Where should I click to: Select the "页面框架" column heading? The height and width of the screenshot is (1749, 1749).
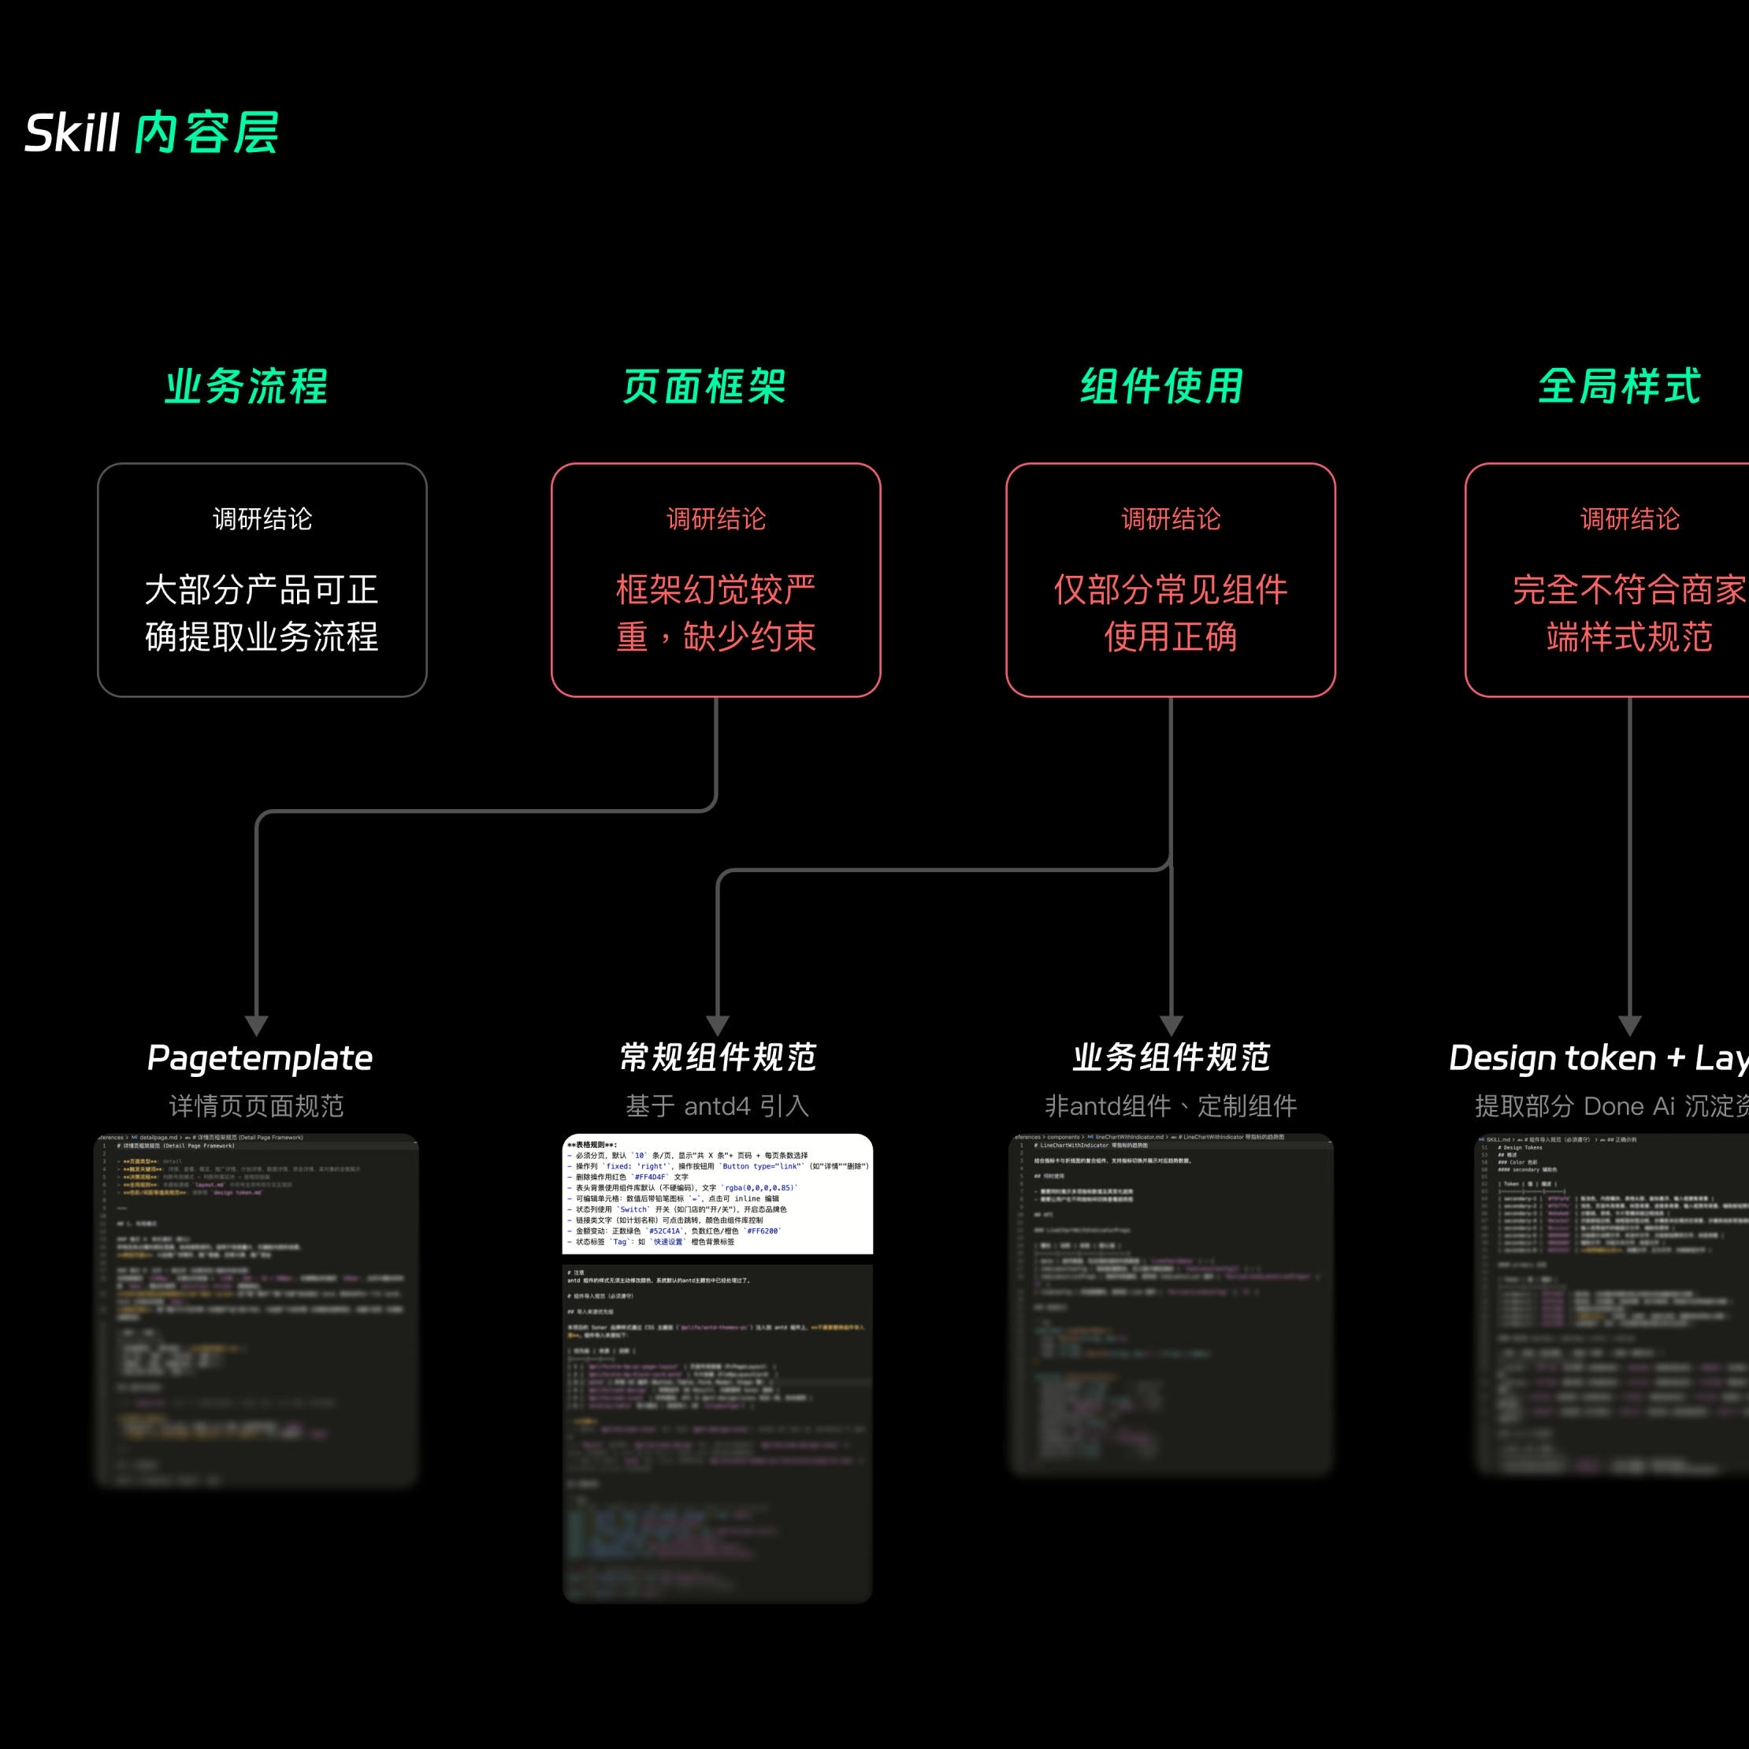pos(704,387)
